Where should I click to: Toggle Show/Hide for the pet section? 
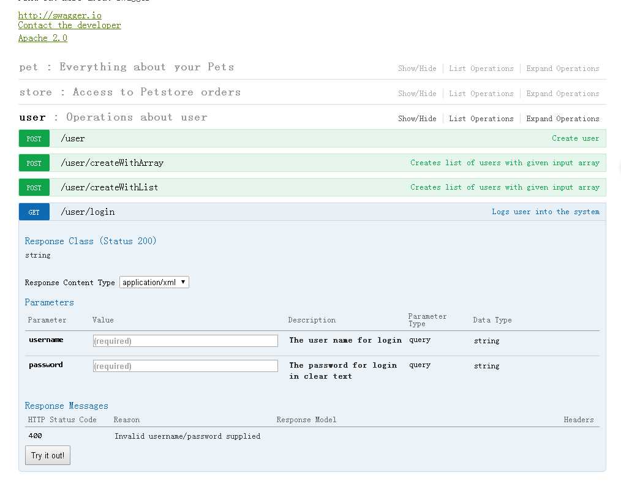417,69
